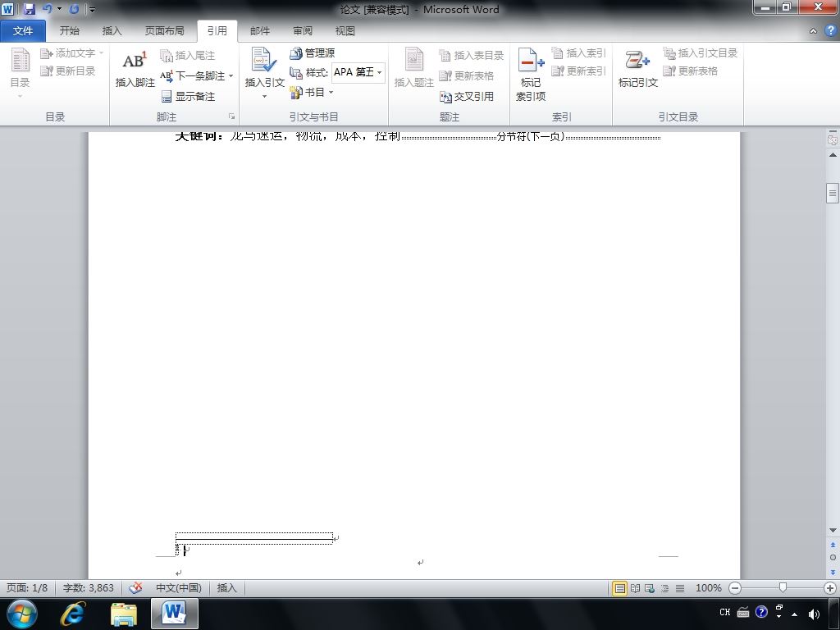The image size is (840, 630).
Task: Click 更新表格 in 题注 group
Action: click(466, 76)
